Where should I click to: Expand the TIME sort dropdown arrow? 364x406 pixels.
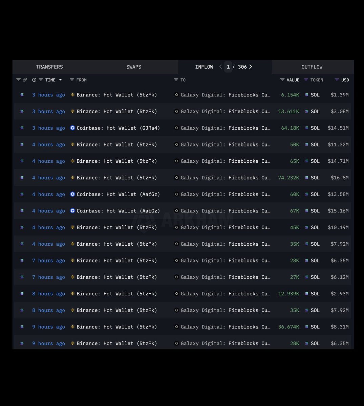(x=60, y=80)
